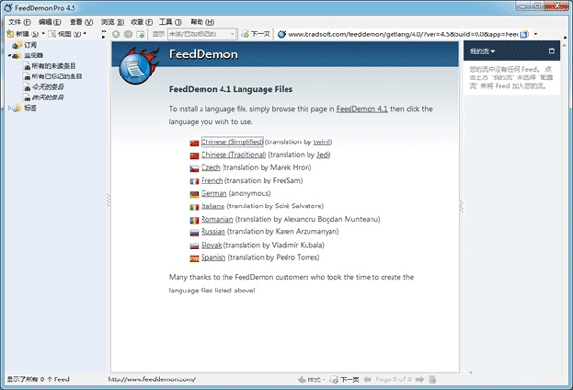
Task: Open the 查看 (V) menu
Action: (81, 22)
